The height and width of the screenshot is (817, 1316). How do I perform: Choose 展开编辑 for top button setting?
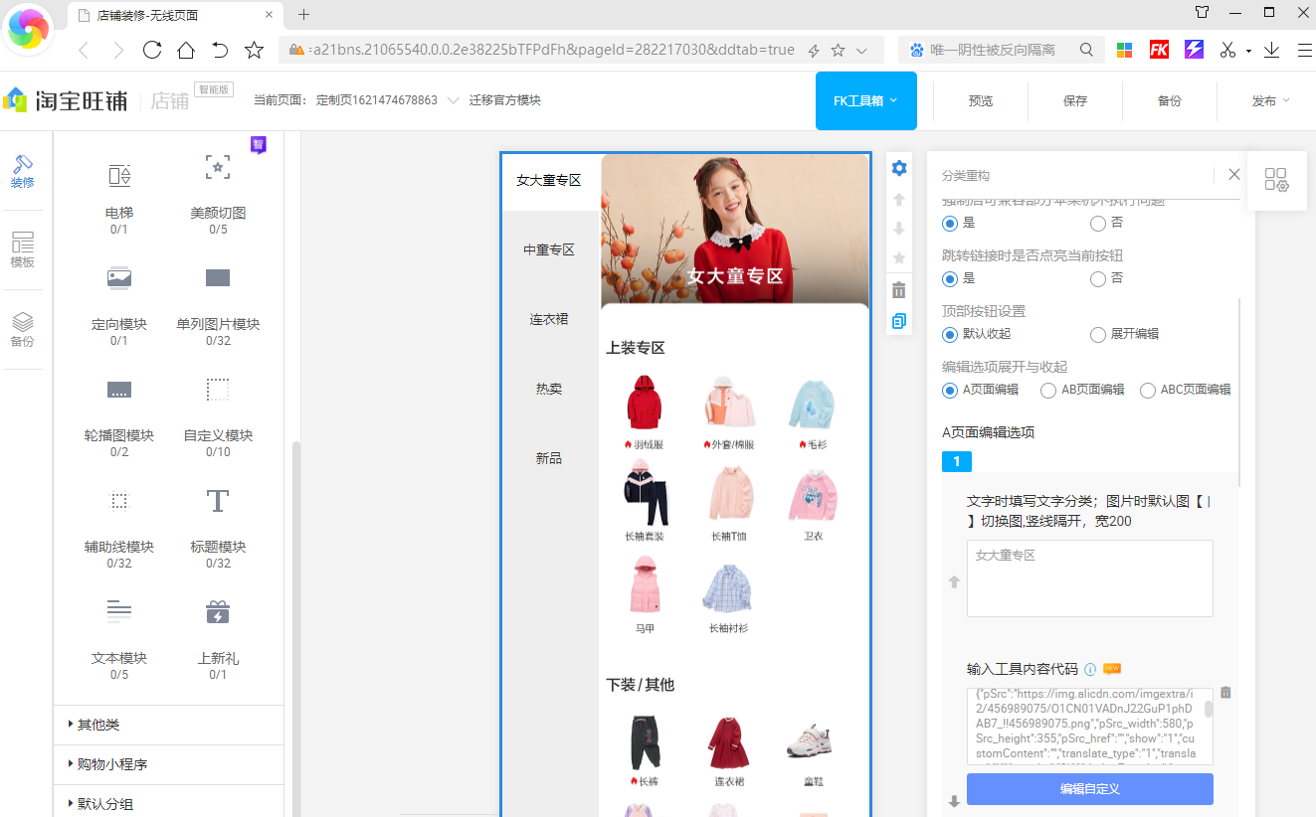tap(1098, 334)
